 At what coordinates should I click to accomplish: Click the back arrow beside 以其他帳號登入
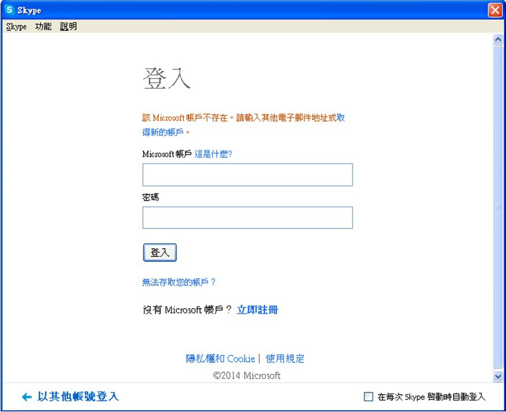tap(27, 397)
